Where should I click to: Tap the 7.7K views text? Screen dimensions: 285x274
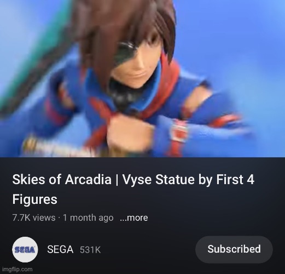pos(34,218)
